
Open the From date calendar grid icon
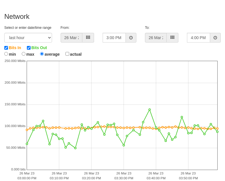pyautogui.click(x=88, y=38)
